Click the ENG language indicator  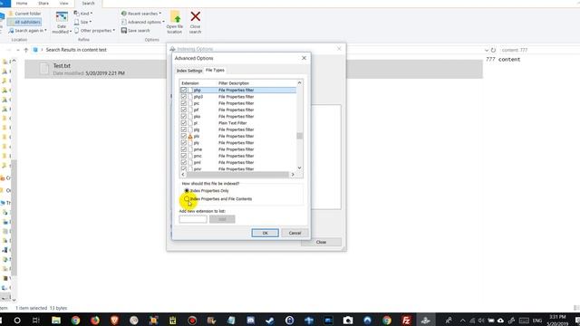pyautogui.click(x=537, y=320)
